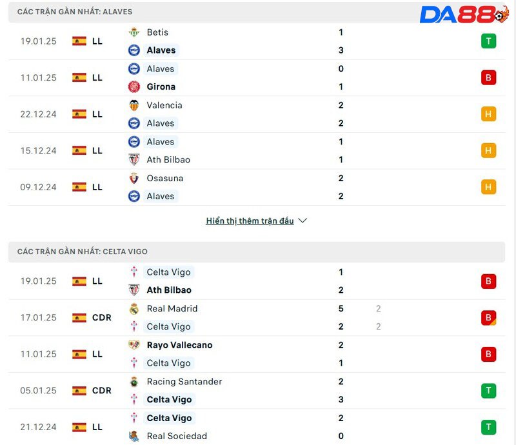This screenshot has height=445, width=516.
Task: Click the Valencia team crest
Action: [134, 105]
